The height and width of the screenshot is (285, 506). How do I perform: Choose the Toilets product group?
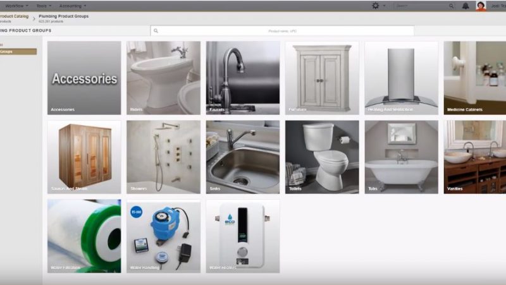pos(322,157)
